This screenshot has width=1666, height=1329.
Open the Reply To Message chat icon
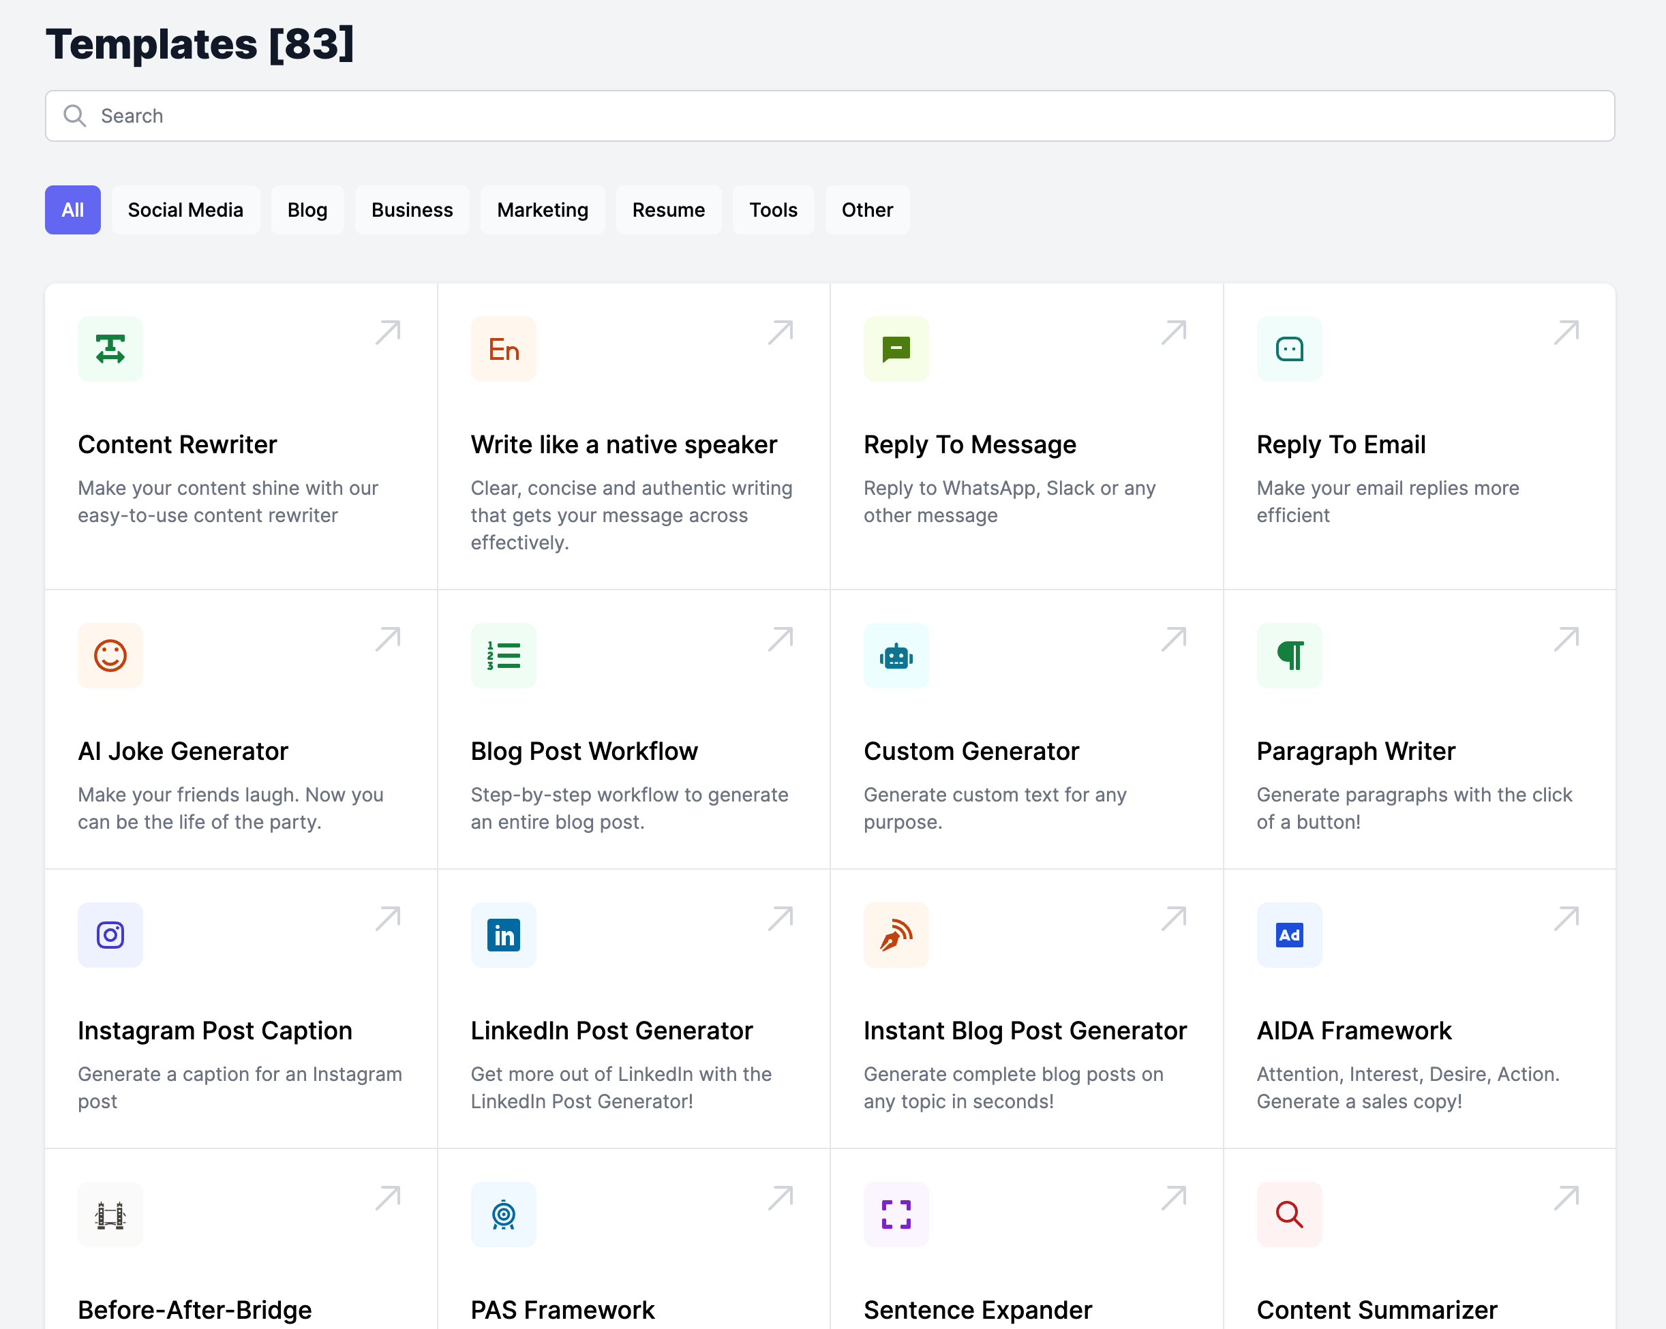[896, 348]
